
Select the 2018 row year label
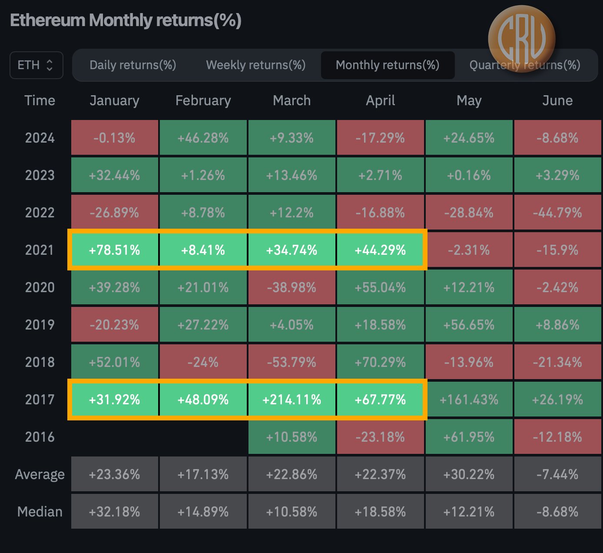pos(40,362)
